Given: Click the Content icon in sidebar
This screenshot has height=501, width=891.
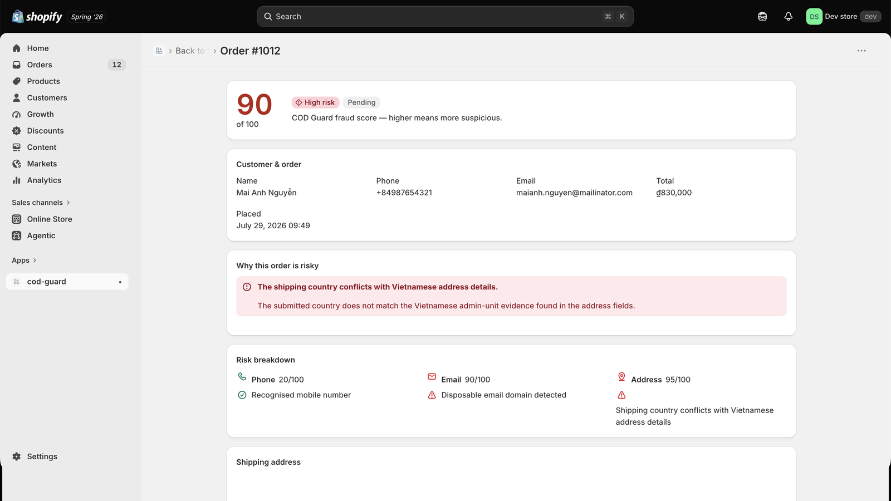Looking at the screenshot, I should click(x=17, y=148).
